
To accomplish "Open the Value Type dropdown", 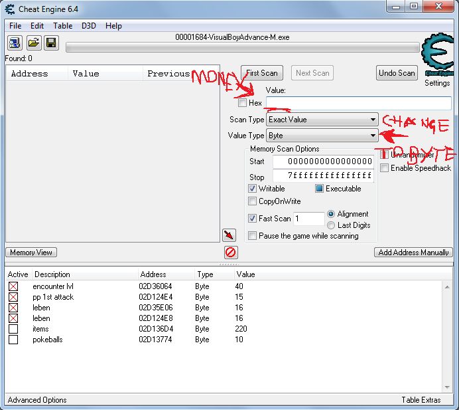I will [322, 136].
